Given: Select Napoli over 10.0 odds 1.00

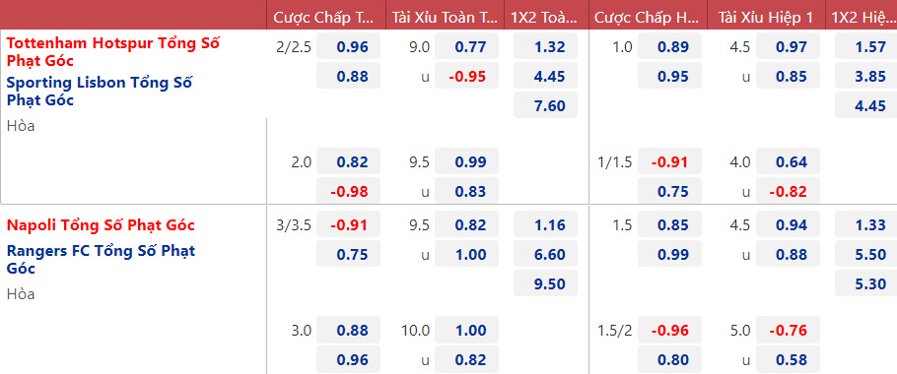Looking at the screenshot, I should 467,330.
